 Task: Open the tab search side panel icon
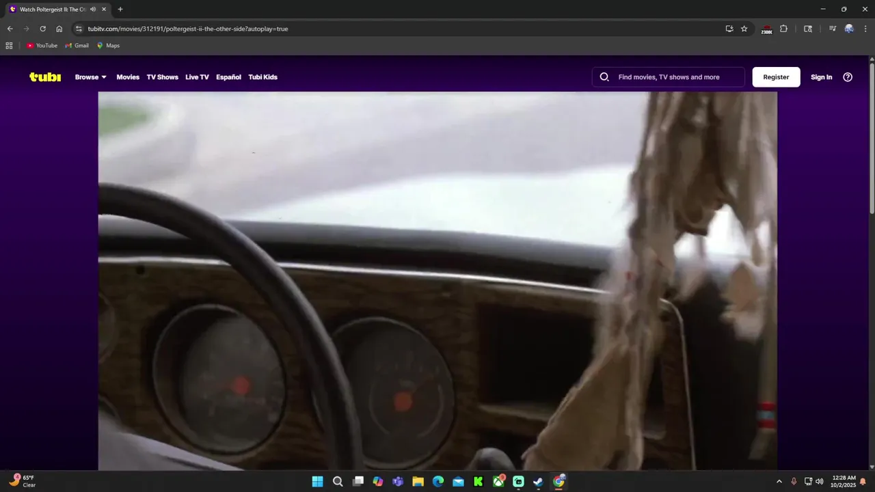click(x=808, y=29)
